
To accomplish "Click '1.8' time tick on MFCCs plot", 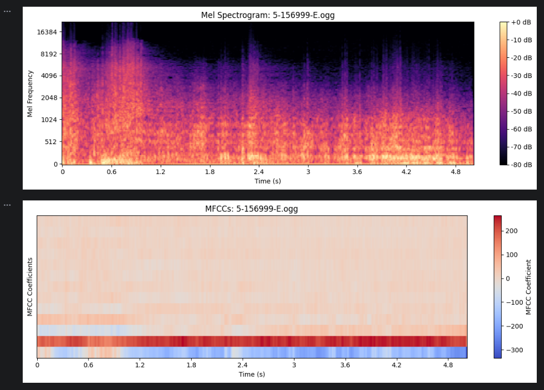I will (x=191, y=365).
